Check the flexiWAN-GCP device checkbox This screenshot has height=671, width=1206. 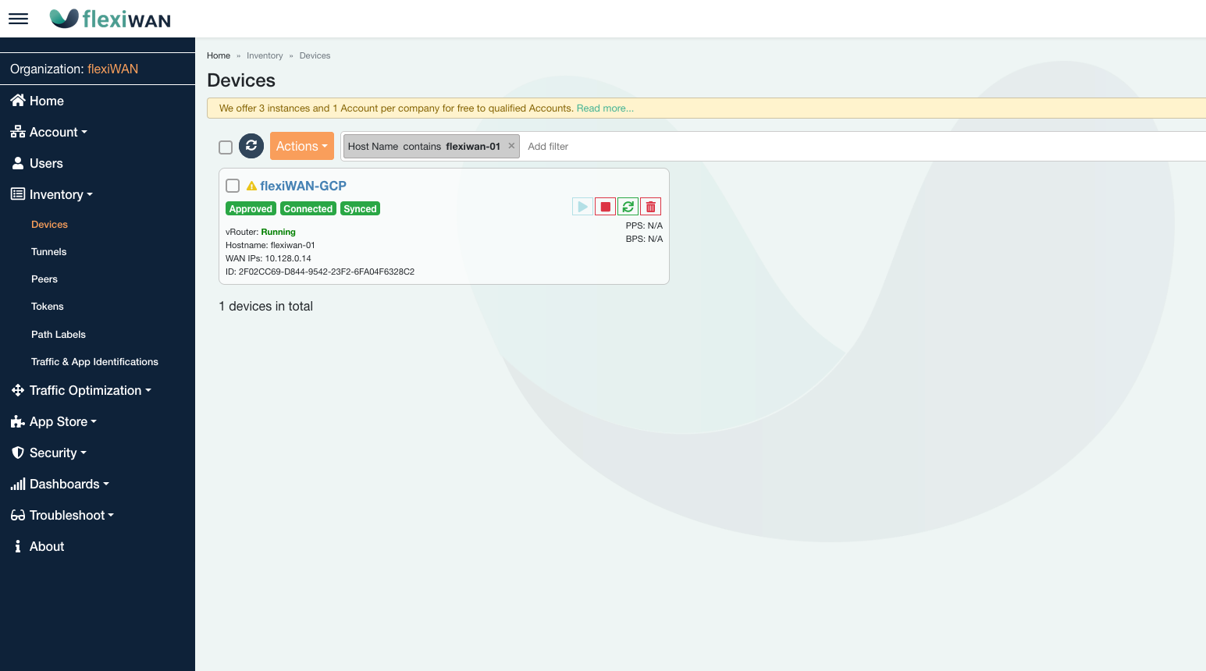tap(233, 186)
